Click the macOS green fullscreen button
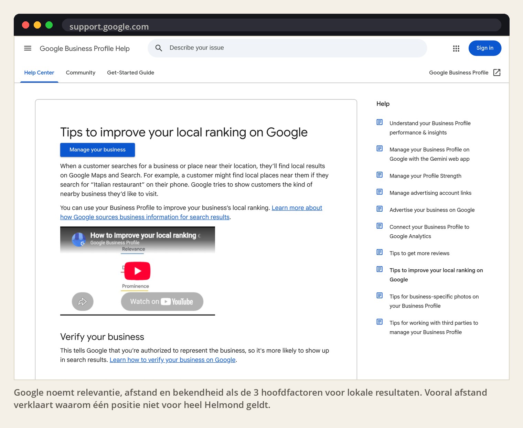The width and height of the screenshot is (523, 428). (x=49, y=25)
